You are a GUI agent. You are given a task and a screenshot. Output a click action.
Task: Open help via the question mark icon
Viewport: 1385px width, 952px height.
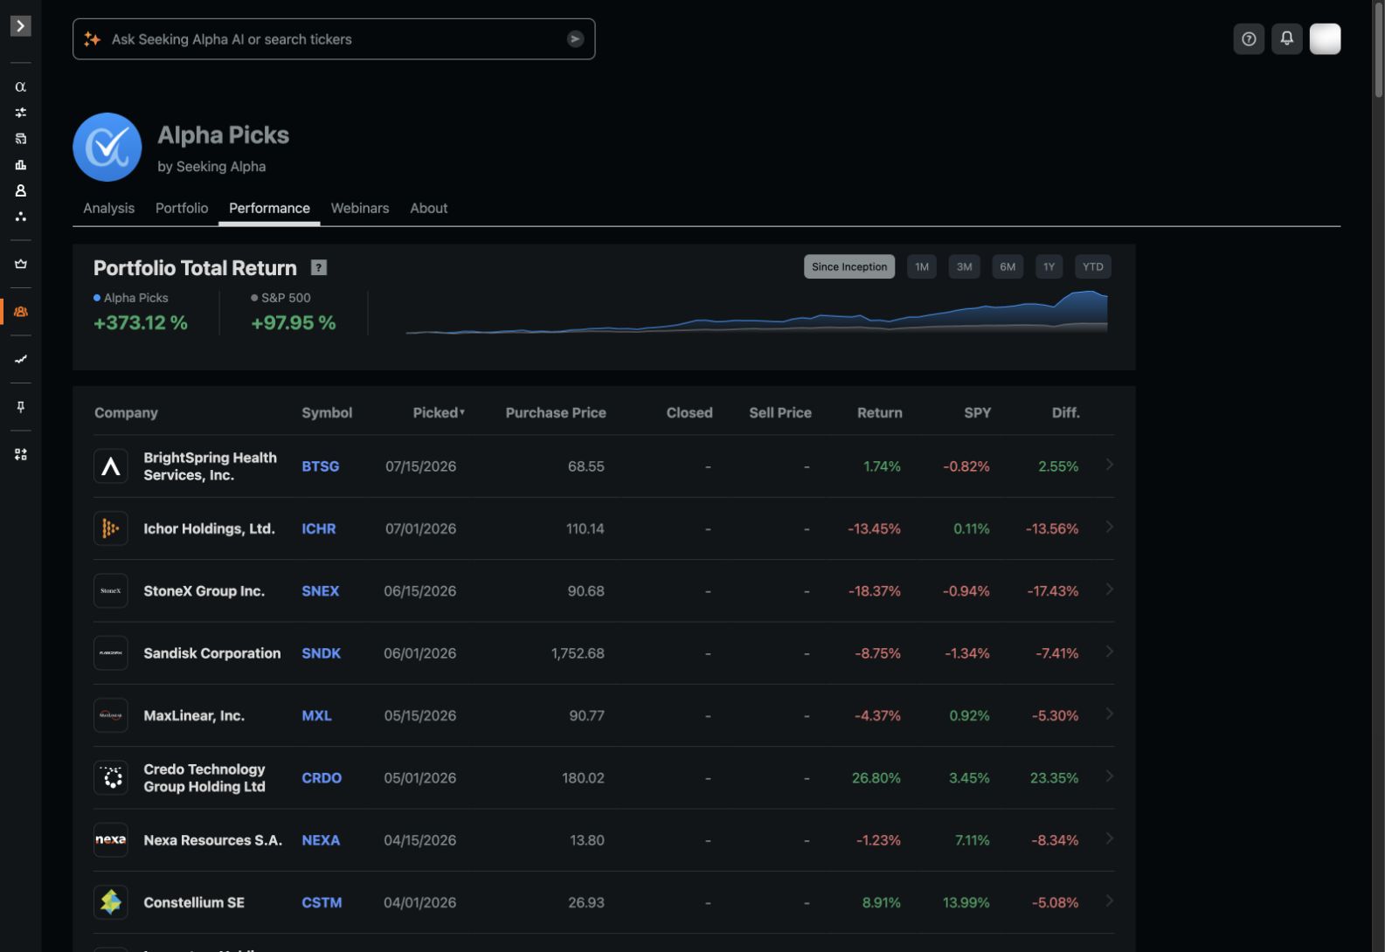coord(1249,39)
